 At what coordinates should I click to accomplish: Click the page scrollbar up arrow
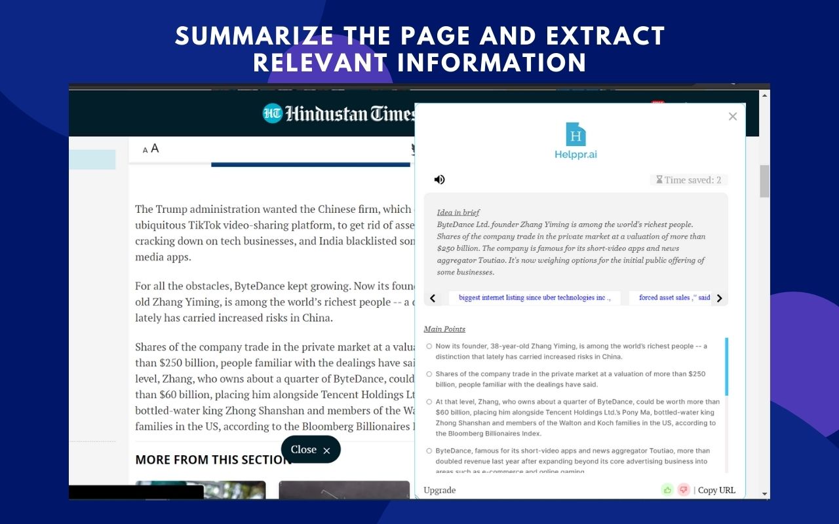pos(764,95)
